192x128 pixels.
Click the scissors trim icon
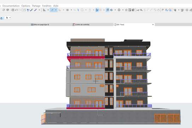pyautogui.click(x=138, y=10)
